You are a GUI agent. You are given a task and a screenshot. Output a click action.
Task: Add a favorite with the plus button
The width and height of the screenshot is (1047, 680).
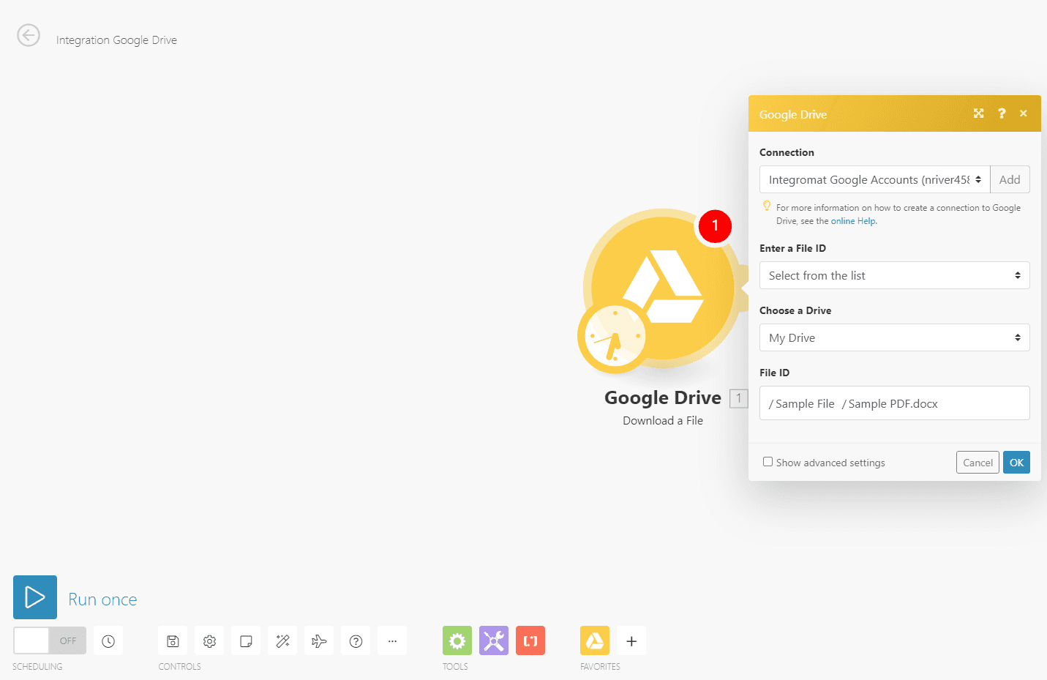pyautogui.click(x=631, y=641)
